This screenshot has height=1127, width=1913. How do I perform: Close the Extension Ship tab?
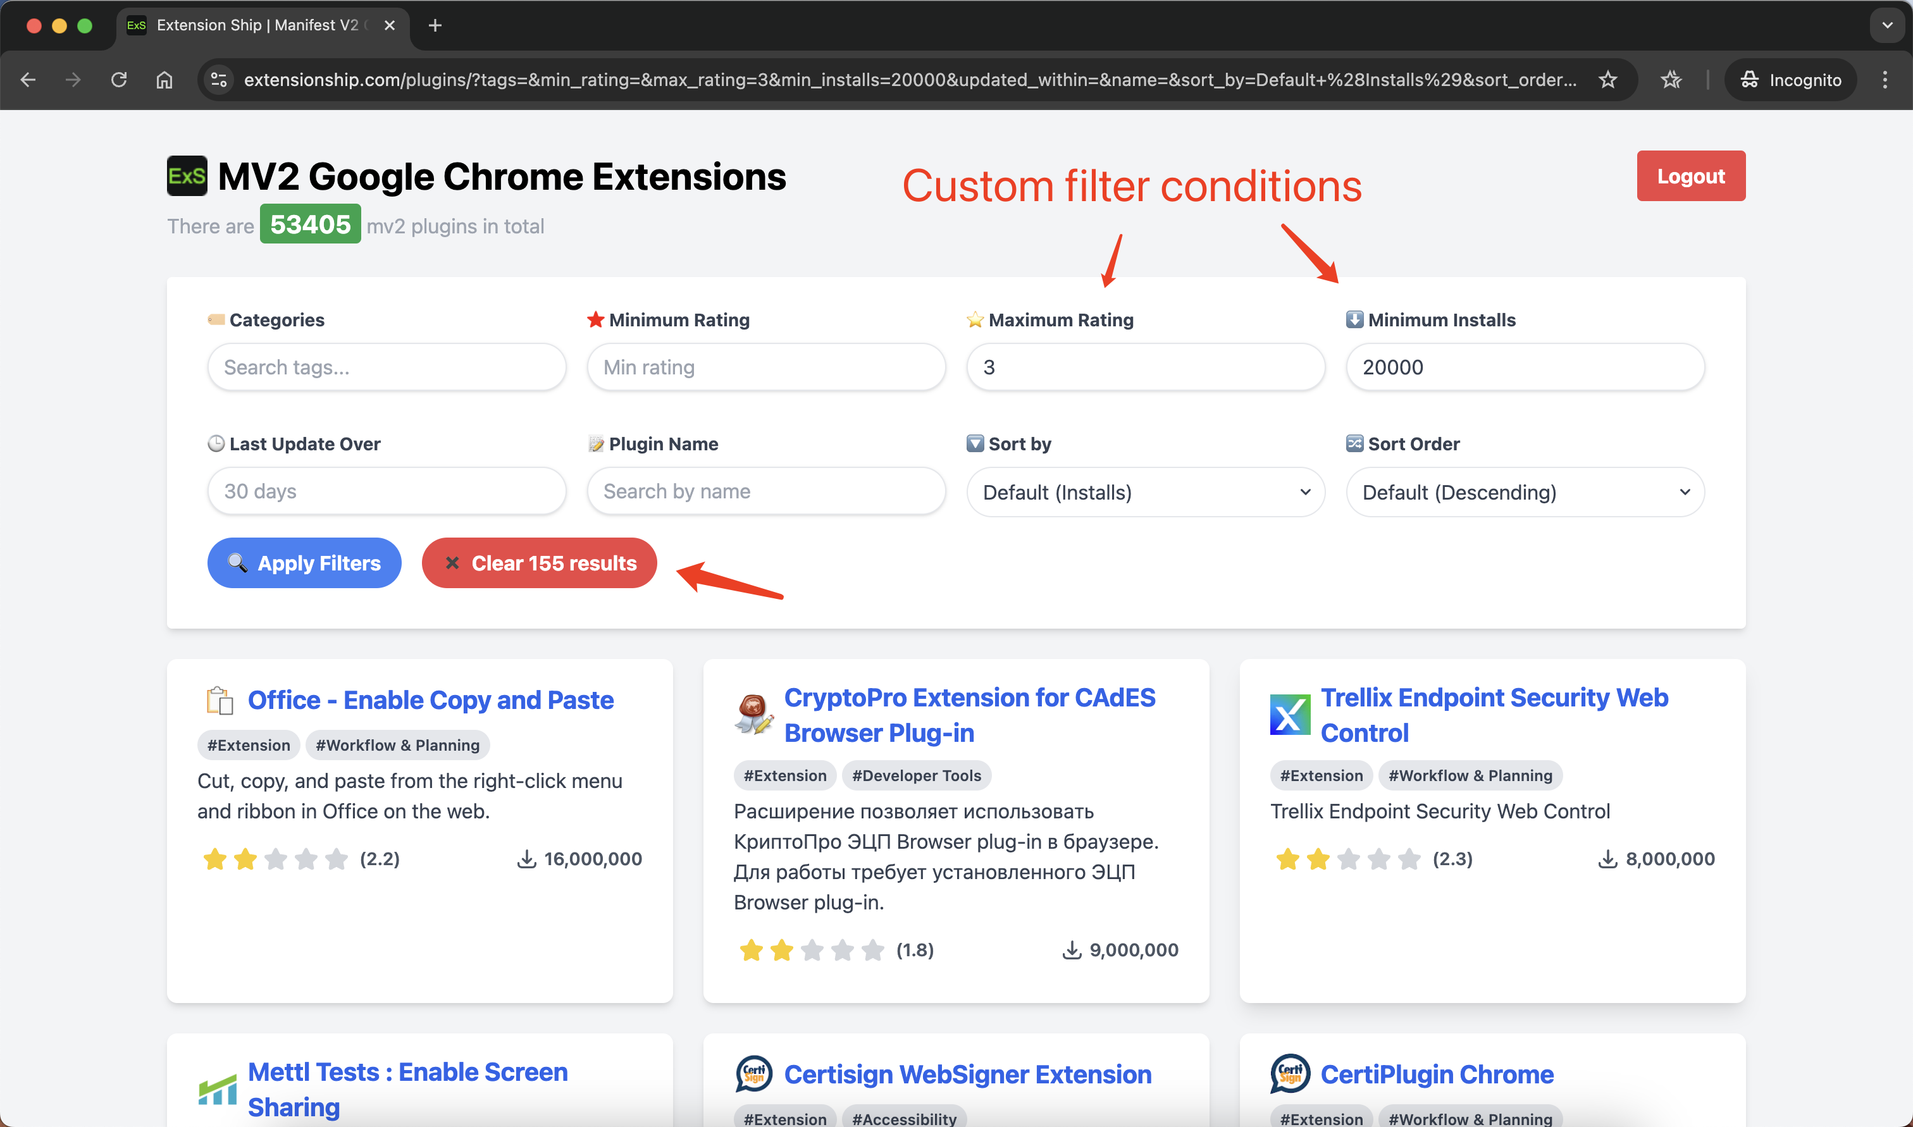(390, 25)
